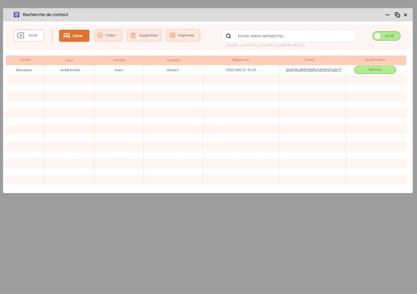The image size is (417, 294).
Task: Click the Prénom column header
Action: [119, 60]
